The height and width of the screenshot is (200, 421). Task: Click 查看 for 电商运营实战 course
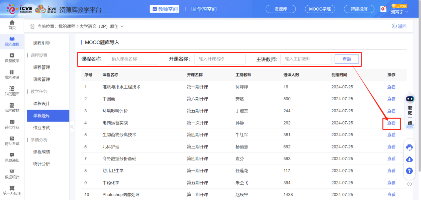pyautogui.click(x=391, y=123)
